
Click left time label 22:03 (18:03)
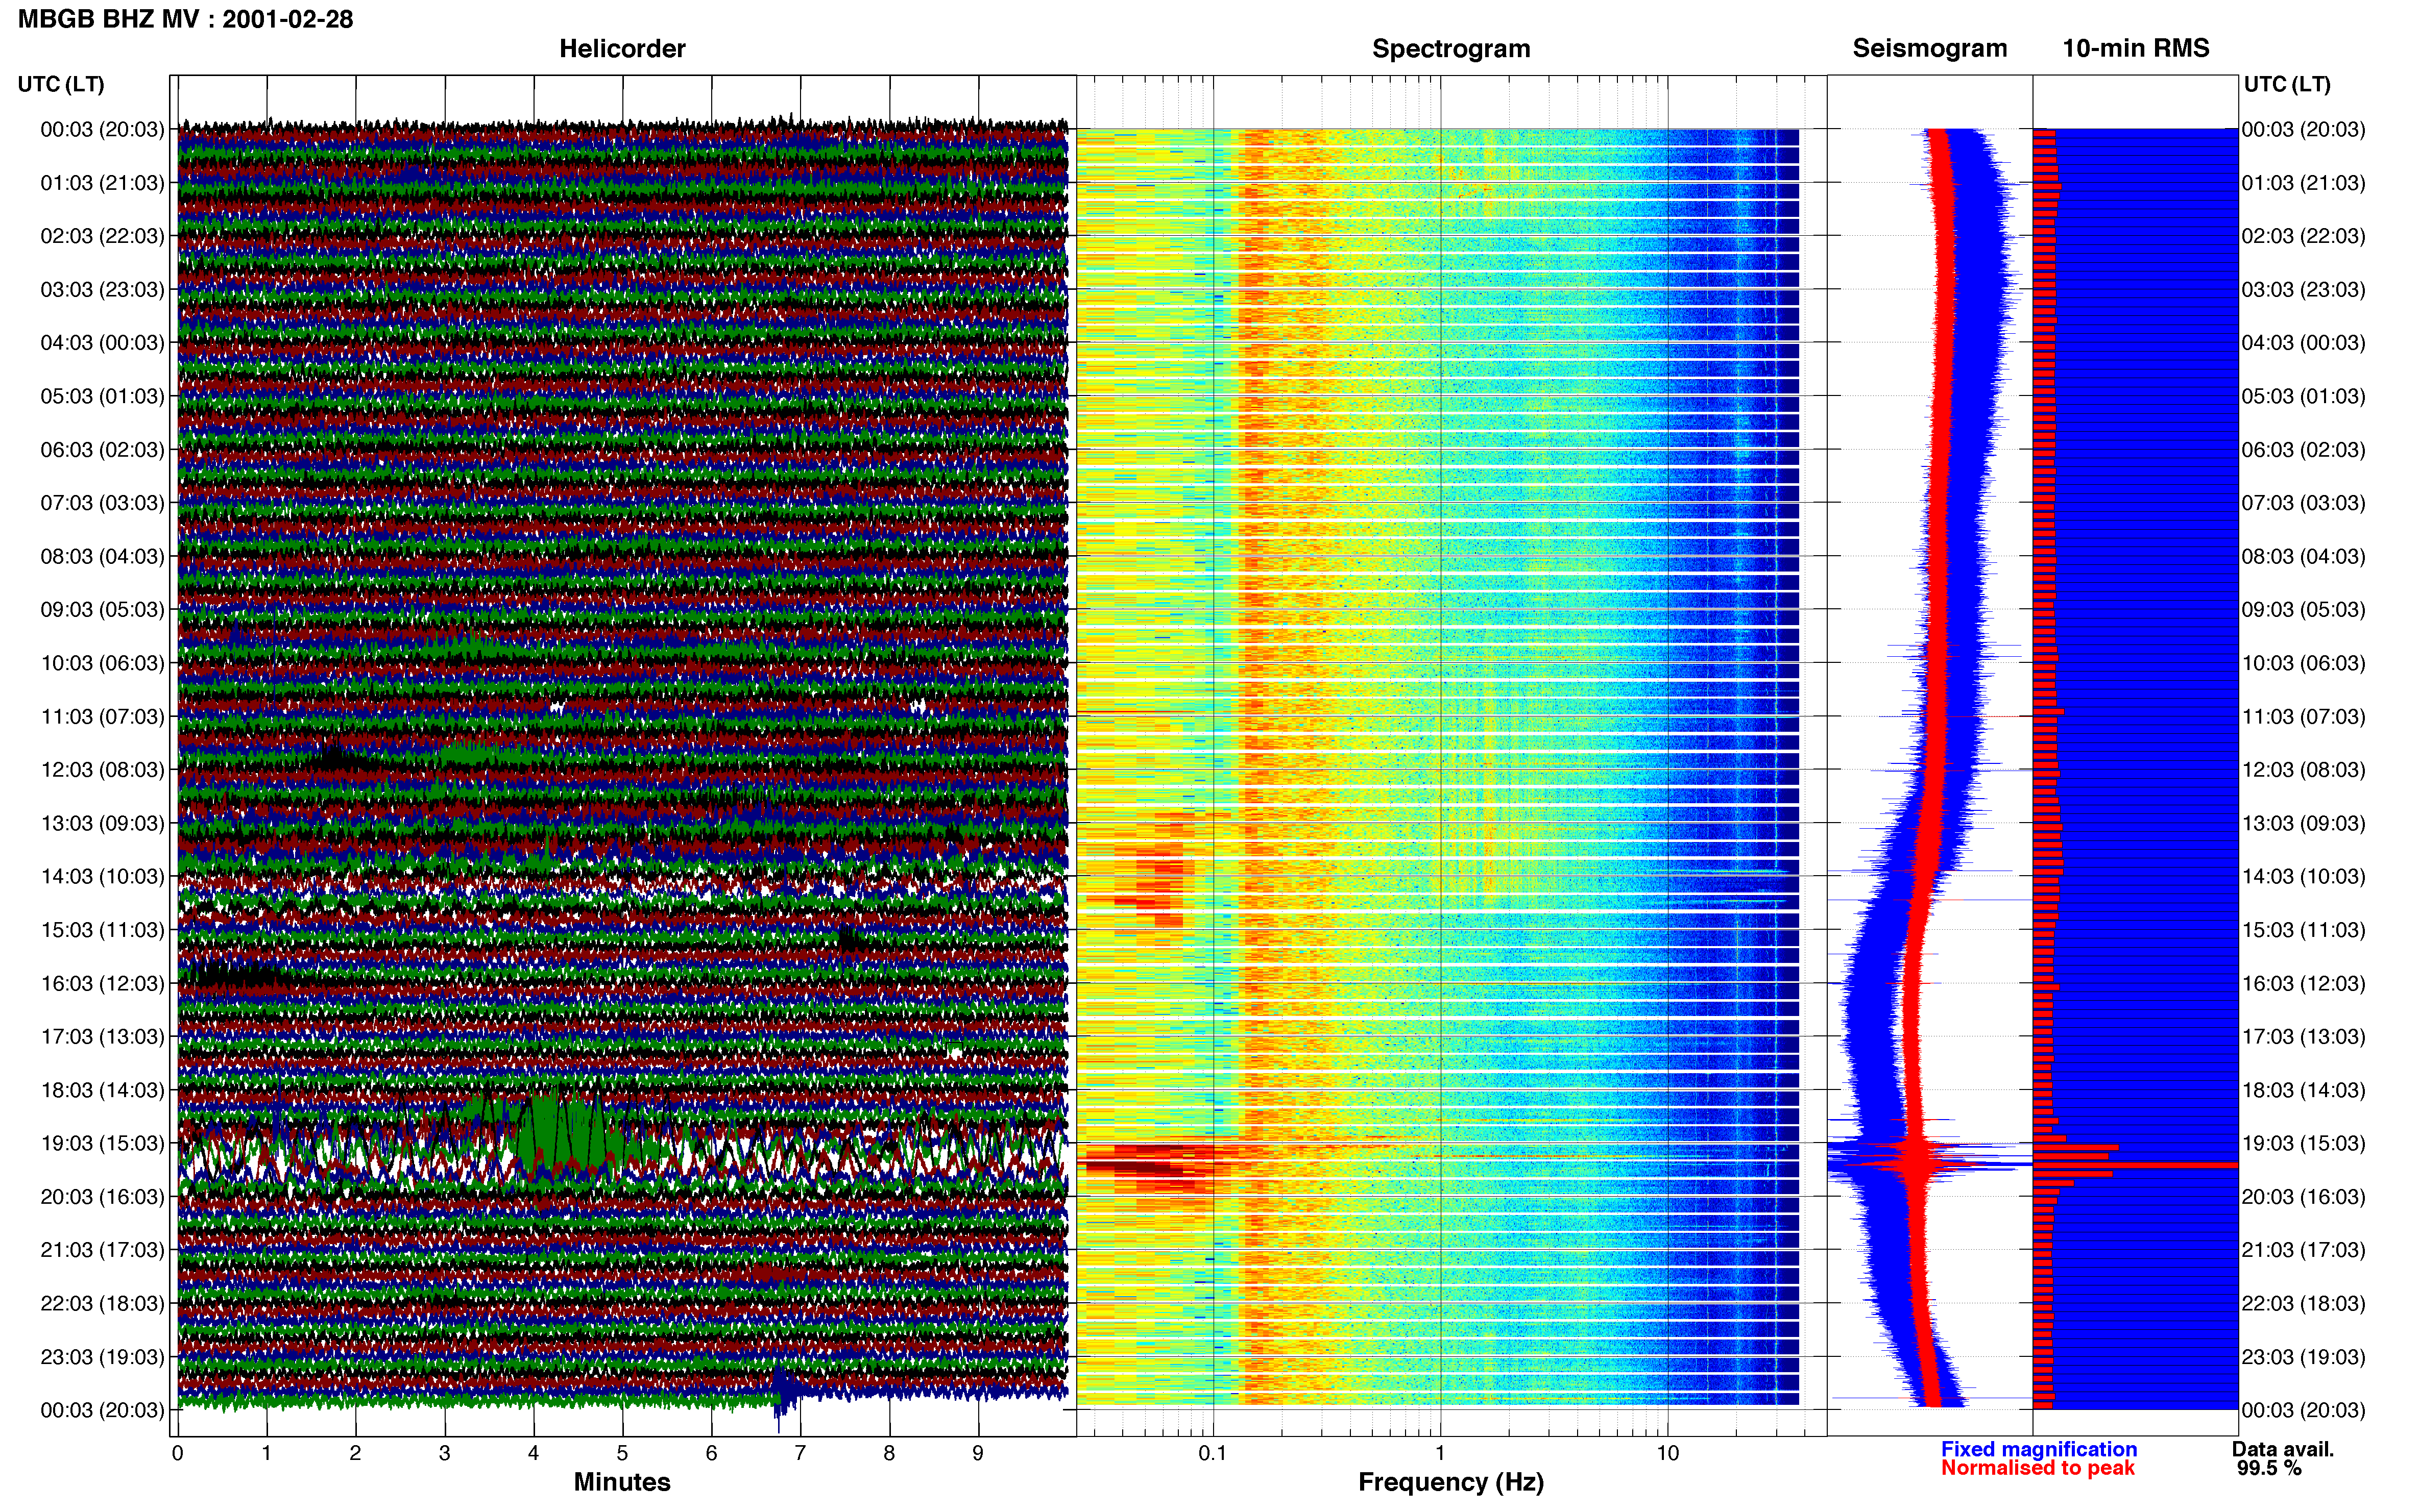(102, 1303)
